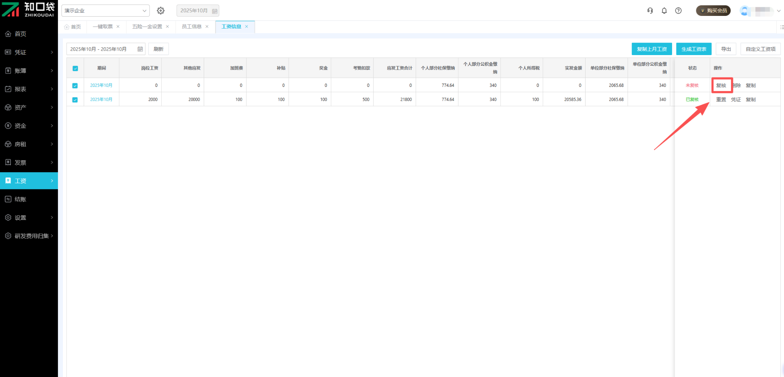Click 复核 for the unreviewed salary row
This screenshot has width=784, height=377.
point(721,86)
